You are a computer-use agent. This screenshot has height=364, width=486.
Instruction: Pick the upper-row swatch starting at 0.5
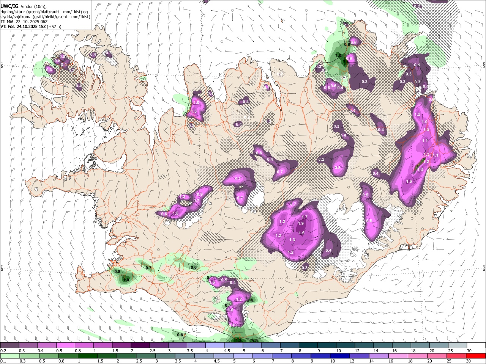(65, 345)
